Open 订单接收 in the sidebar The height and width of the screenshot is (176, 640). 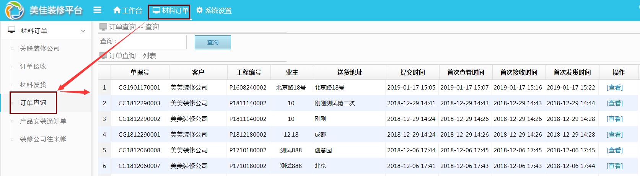coord(33,67)
